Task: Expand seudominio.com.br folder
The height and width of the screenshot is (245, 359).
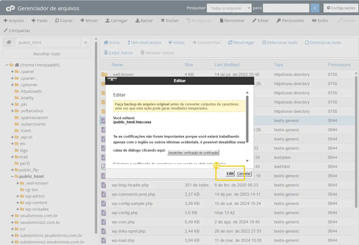Action: (x=12, y=216)
